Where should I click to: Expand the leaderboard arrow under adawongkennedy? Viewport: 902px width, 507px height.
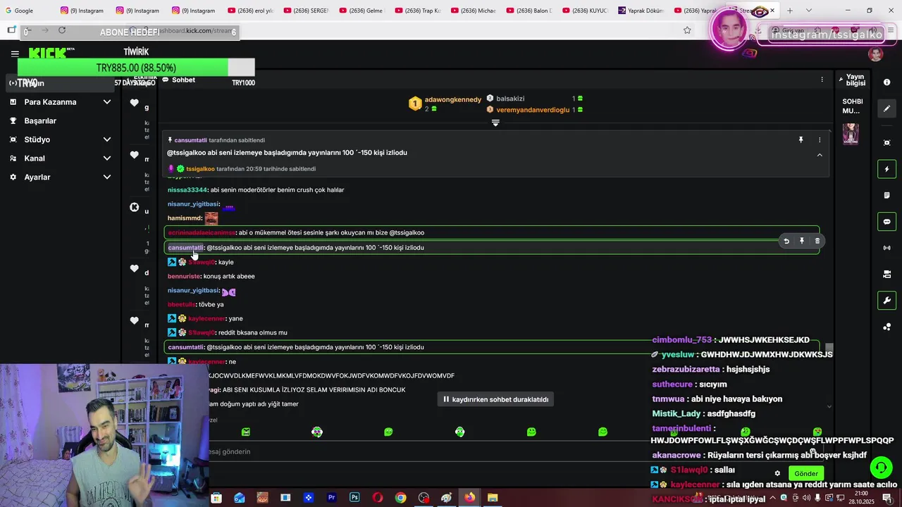coord(495,123)
